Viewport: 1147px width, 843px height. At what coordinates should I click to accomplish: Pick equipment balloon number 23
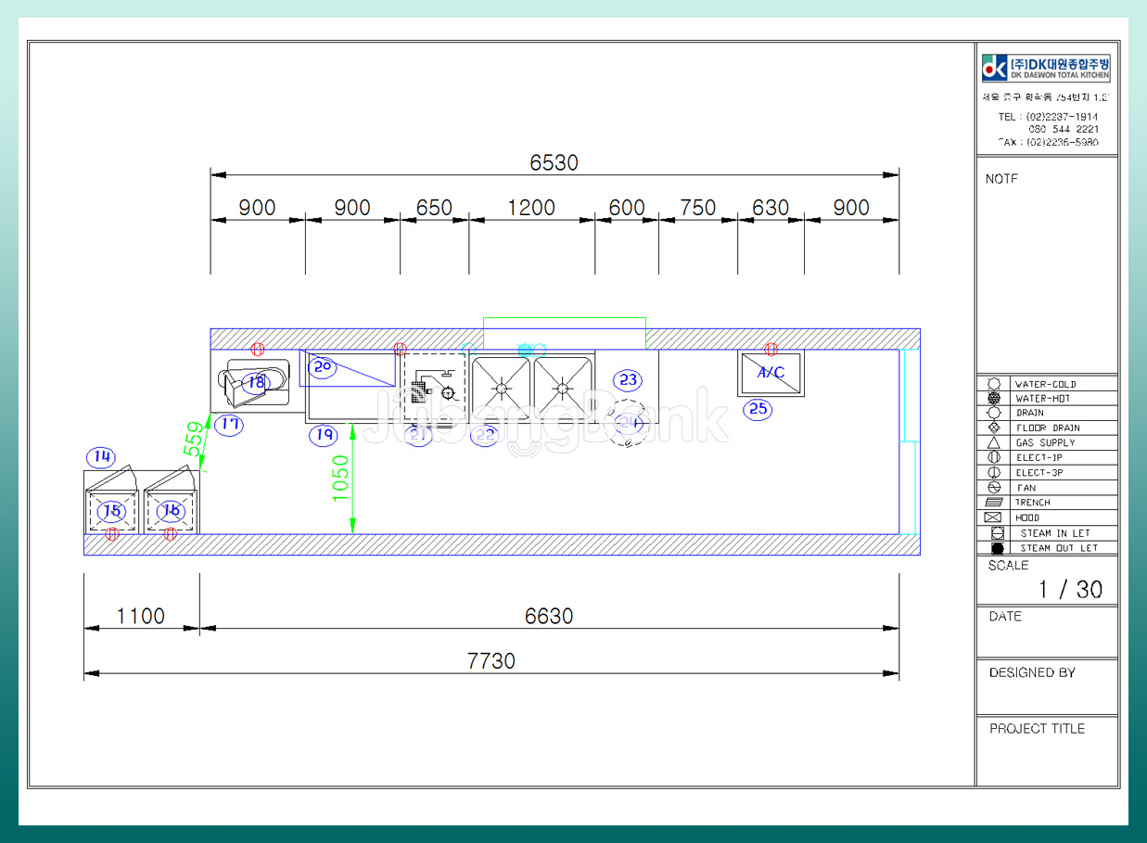629,379
